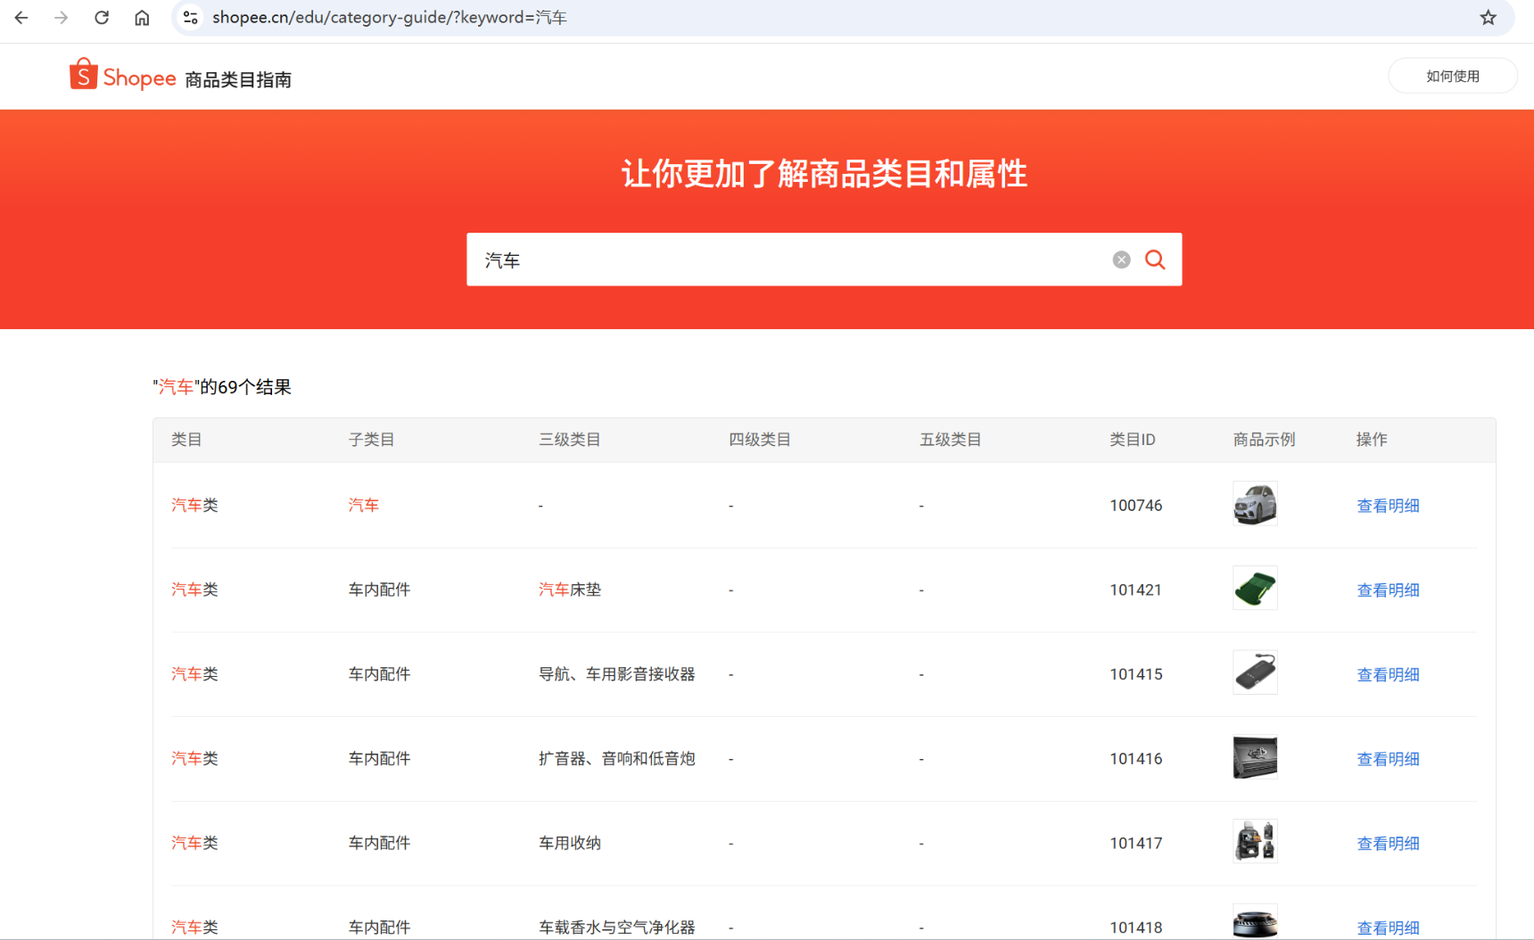Click the browser back arrow
1534x940 pixels.
point(21,18)
